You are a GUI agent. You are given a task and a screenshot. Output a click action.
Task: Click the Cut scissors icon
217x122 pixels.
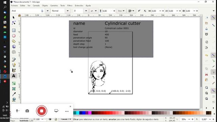(x=206, y=74)
